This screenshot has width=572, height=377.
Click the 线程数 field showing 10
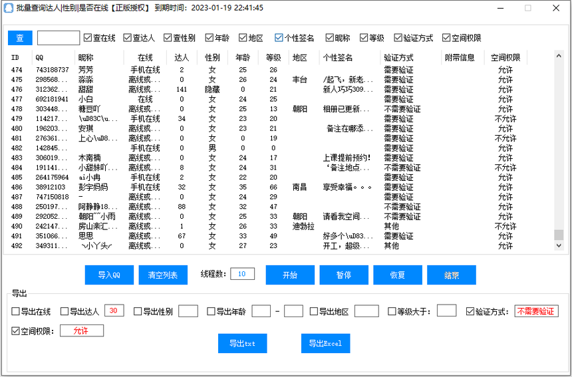pyautogui.click(x=242, y=274)
